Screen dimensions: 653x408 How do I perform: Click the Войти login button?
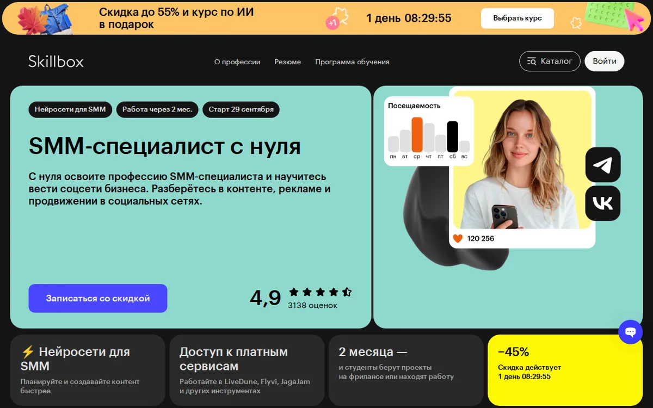(x=605, y=61)
